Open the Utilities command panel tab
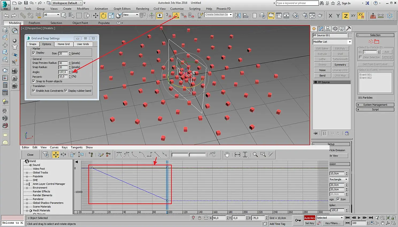398x227 pixels. click(348, 29)
